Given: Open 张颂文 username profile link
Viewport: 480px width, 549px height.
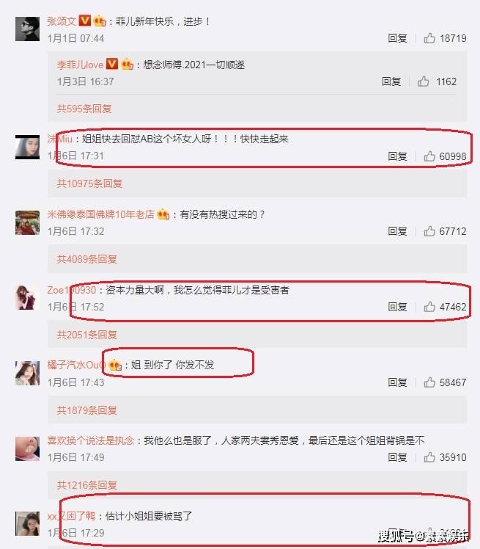Looking at the screenshot, I should [62, 21].
